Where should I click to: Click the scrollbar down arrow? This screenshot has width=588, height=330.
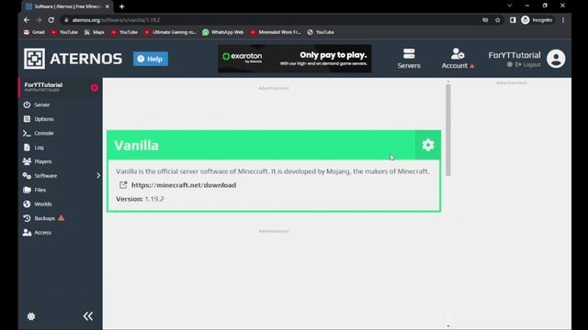[x=448, y=326]
